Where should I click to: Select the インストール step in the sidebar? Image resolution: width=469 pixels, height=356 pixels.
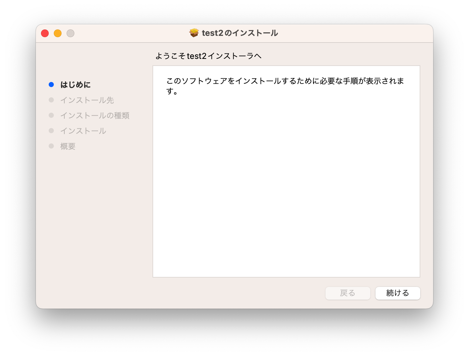point(83,131)
